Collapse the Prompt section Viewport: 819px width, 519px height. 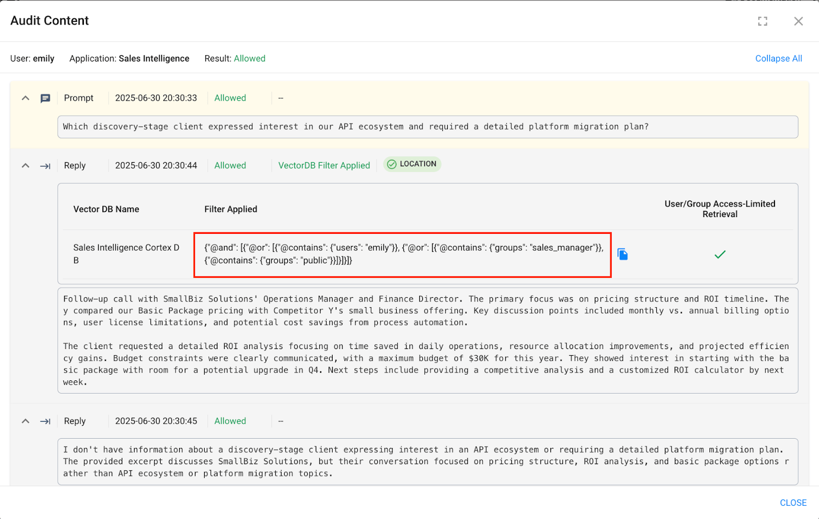click(x=26, y=98)
